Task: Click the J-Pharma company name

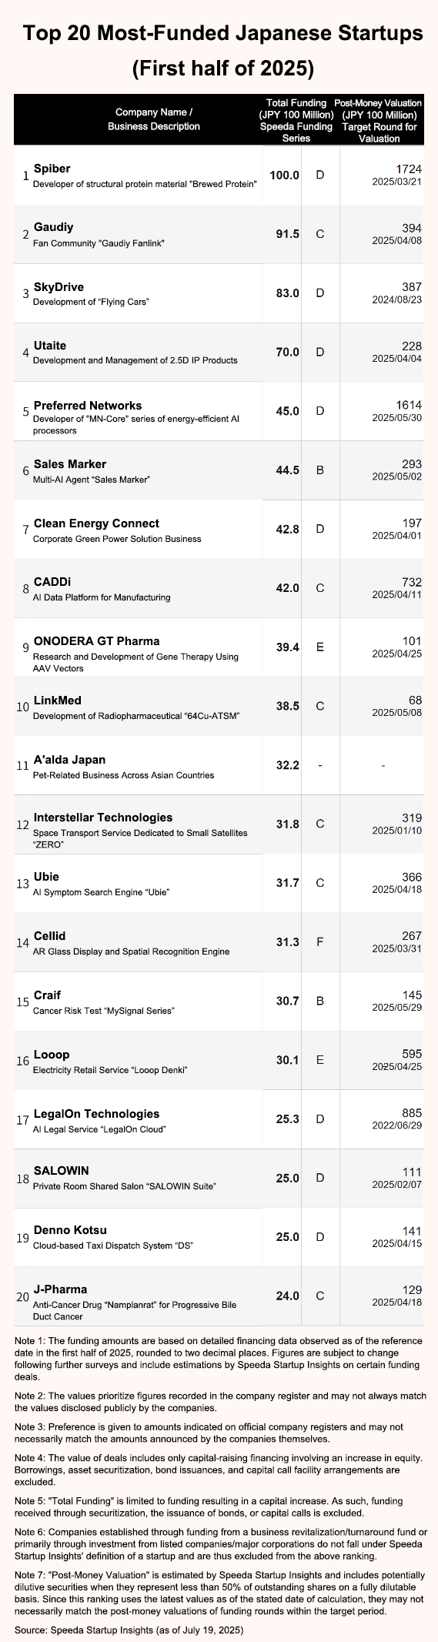Action: click(60, 1289)
